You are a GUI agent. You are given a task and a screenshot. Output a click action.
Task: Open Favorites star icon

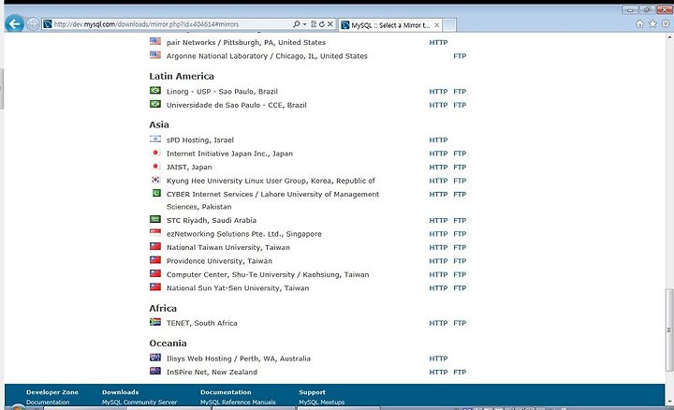click(x=652, y=24)
